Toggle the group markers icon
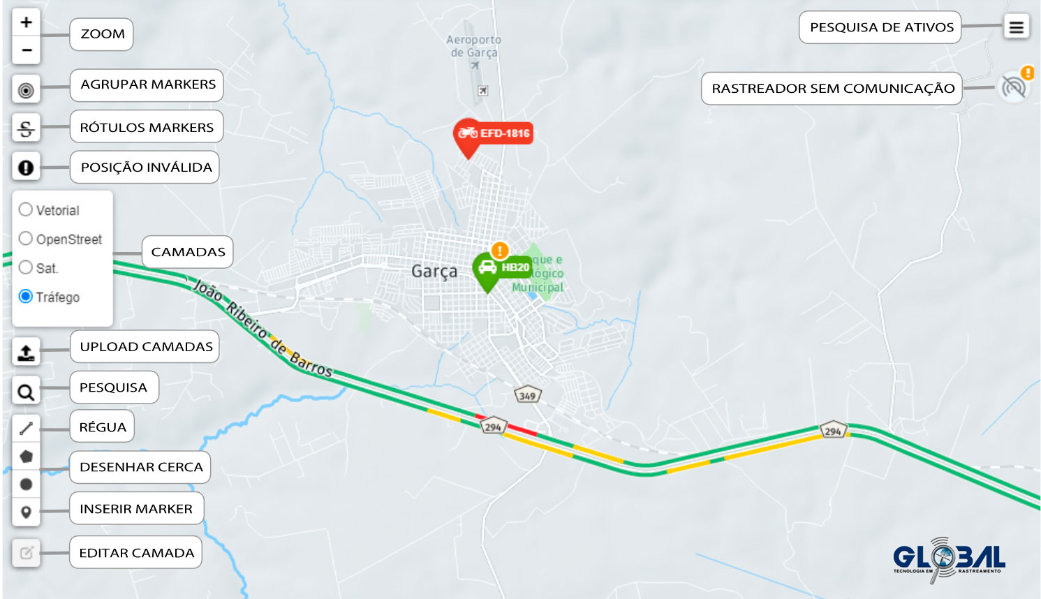 26,90
